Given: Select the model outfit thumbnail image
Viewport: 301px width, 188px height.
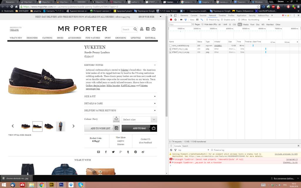Looking at the screenshot, I should click(61, 126).
